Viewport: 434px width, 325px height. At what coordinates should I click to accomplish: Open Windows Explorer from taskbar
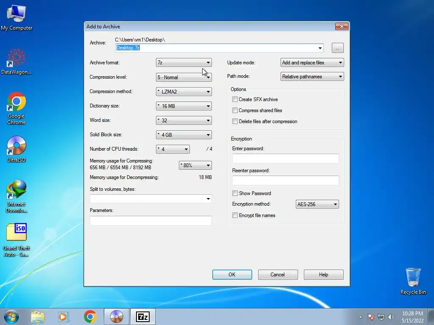(x=38, y=317)
